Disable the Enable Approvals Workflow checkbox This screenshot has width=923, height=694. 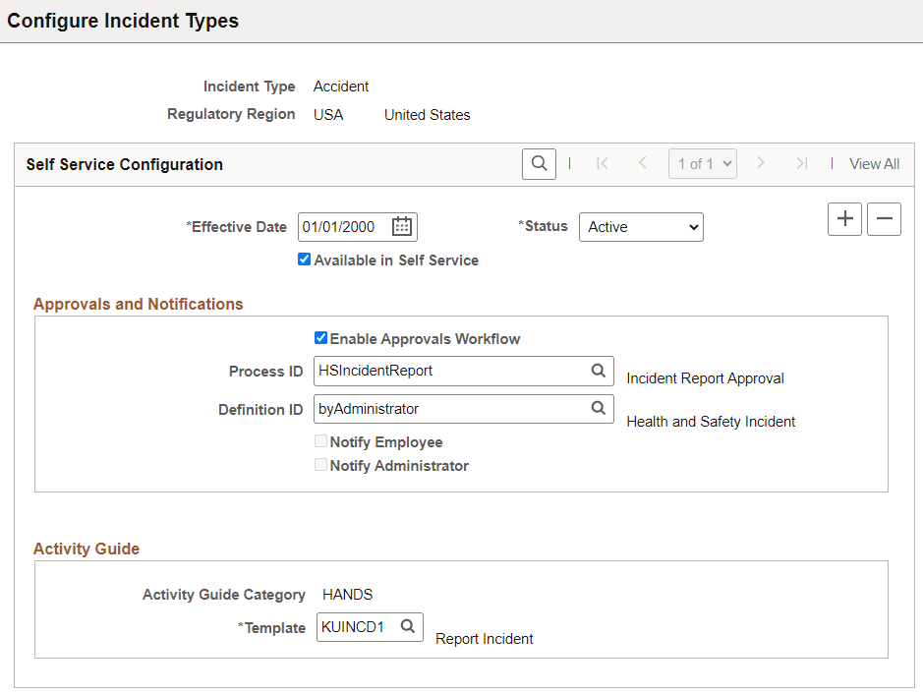[x=320, y=337]
